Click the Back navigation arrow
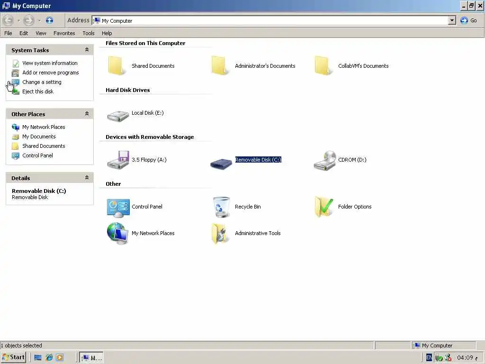The image size is (485, 364). point(9,20)
